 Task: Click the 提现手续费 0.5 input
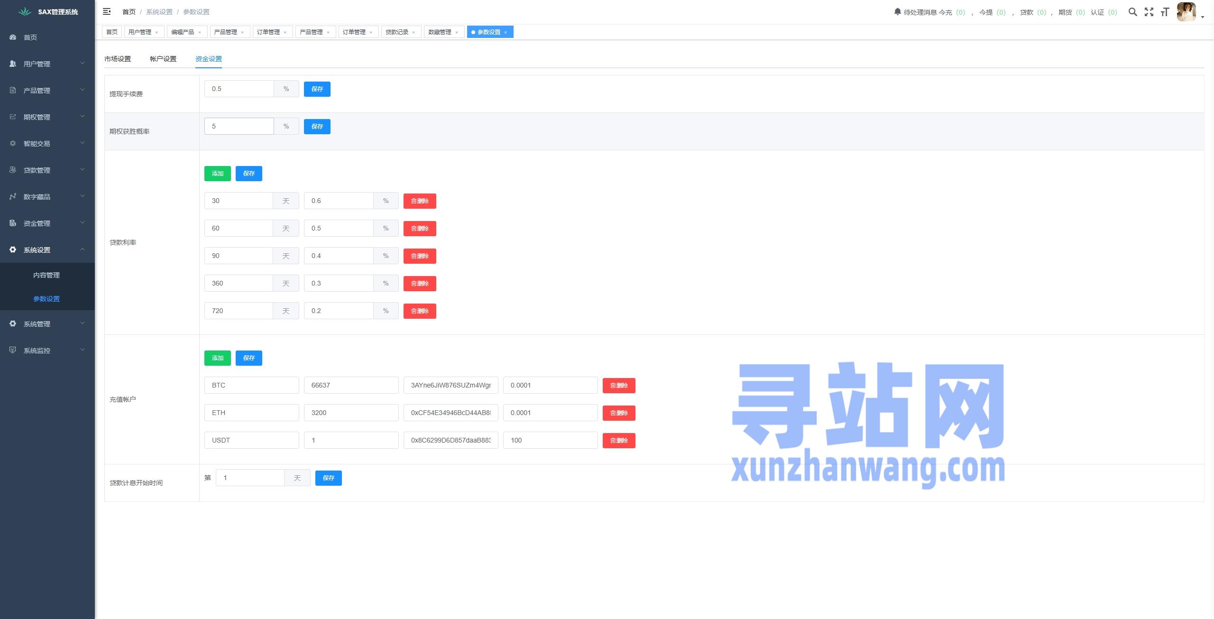[x=239, y=89]
